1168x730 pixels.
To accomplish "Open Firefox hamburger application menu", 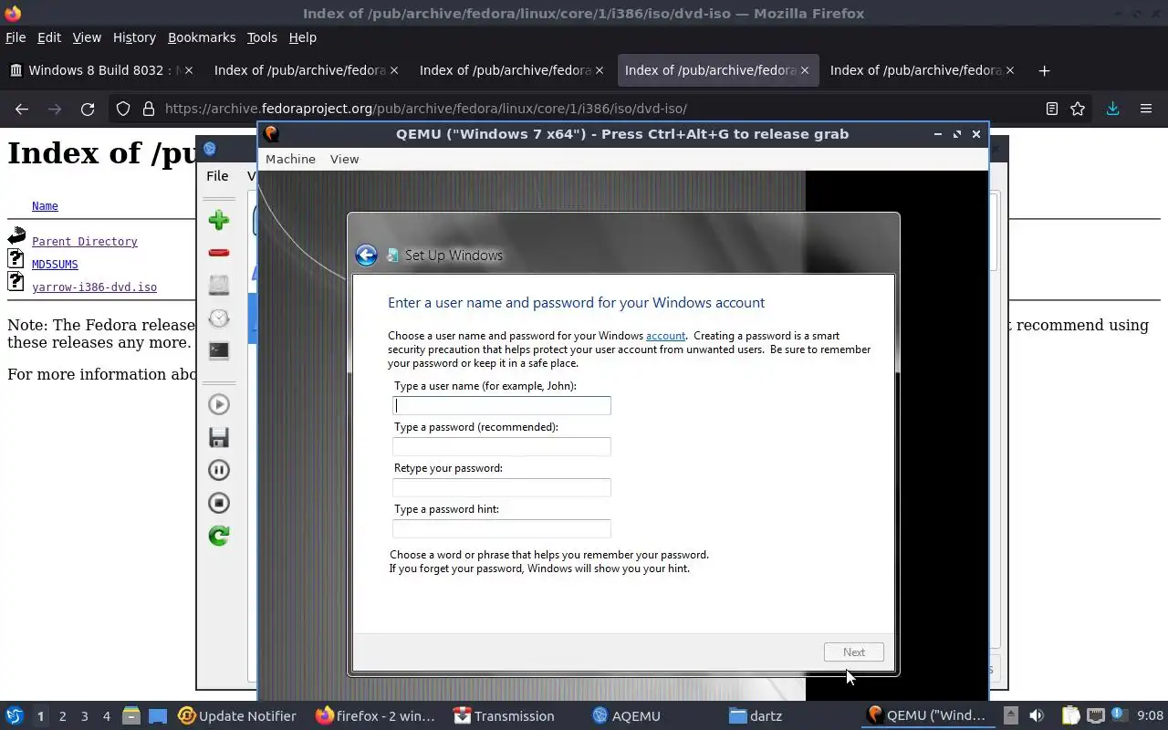I will pyautogui.click(x=1146, y=109).
